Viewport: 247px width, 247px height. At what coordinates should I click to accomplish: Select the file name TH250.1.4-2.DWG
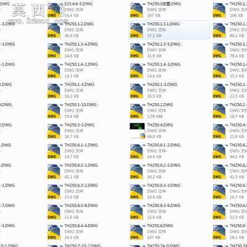[81, 64]
